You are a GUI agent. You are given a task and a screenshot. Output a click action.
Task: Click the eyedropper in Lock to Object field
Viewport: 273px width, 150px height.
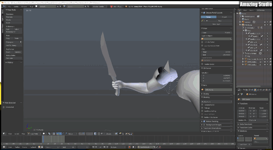pyautogui.click(x=231, y=39)
